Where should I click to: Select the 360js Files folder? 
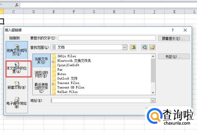(67, 56)
